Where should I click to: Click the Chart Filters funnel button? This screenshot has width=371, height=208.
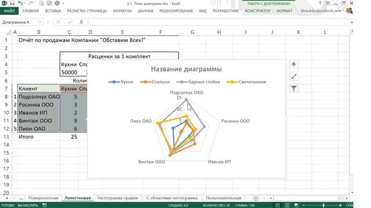click(294, 88)
